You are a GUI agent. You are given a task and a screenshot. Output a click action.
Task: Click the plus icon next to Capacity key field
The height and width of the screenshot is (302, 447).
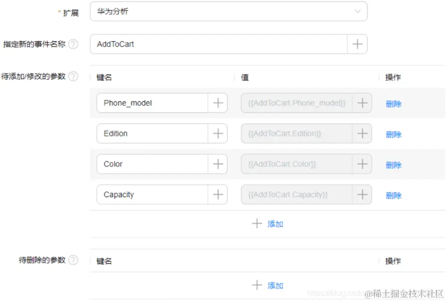click(x=218, y=194)
